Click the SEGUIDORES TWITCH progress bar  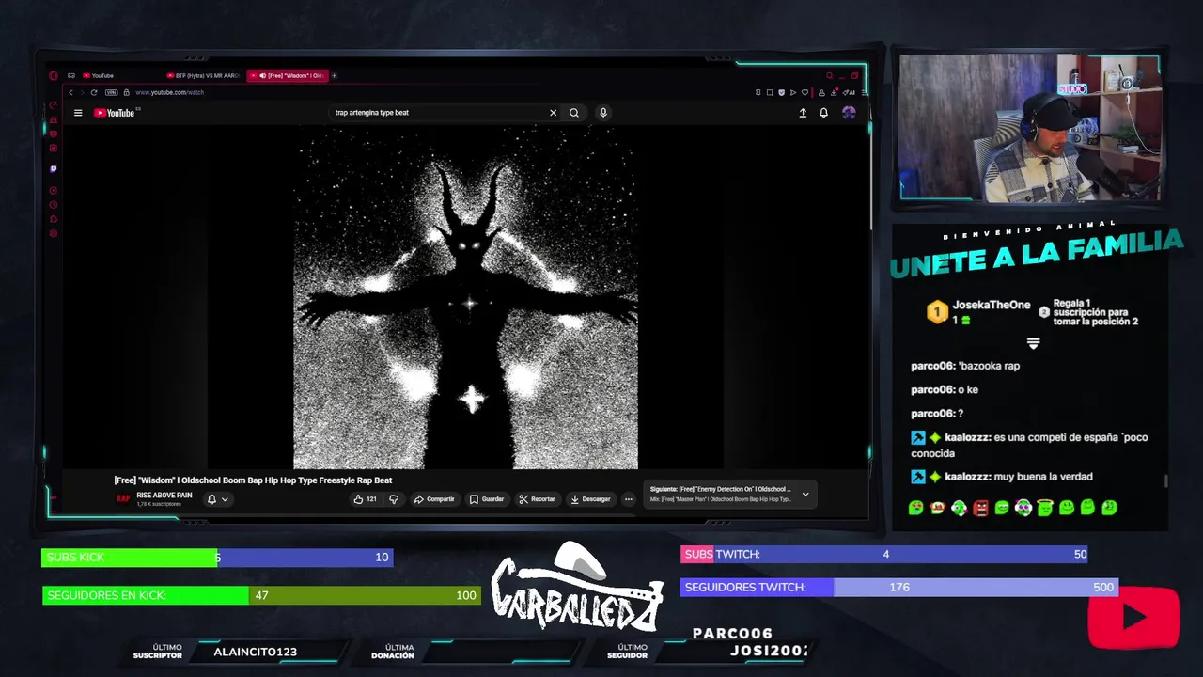point(899,587)
